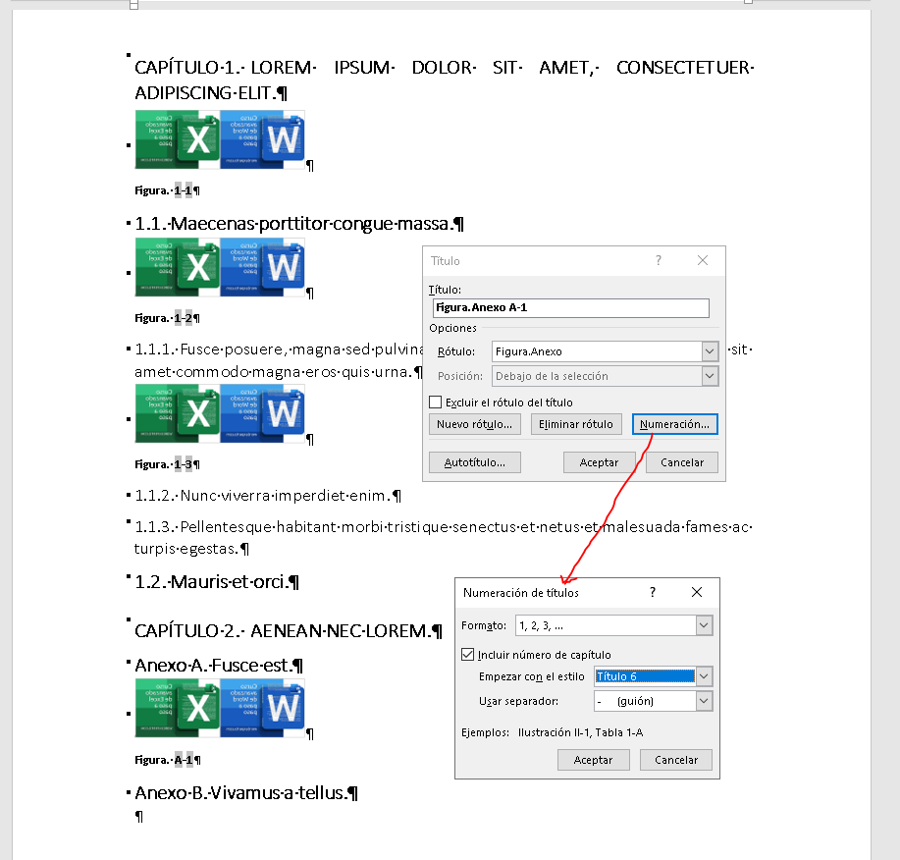900x860 pixels.
Task: Click Nuevo rótulo... button
Action: [475, 424]
